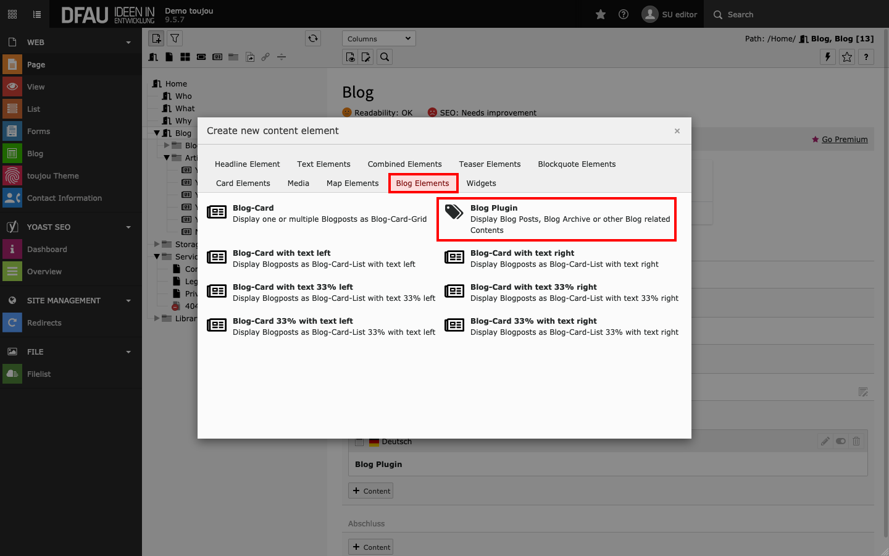Collapse the Blog page tree node
This screenshot has width=889, height=556.
click(157, 133)
